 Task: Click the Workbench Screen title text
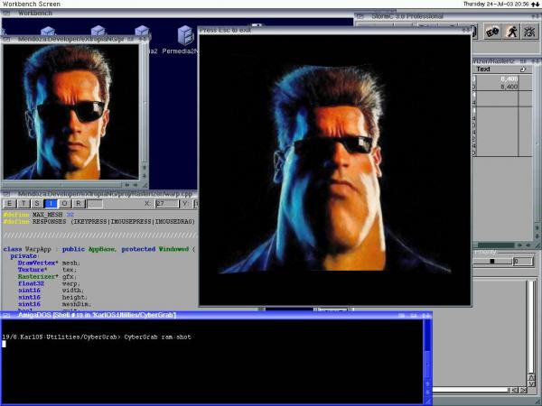32,4
